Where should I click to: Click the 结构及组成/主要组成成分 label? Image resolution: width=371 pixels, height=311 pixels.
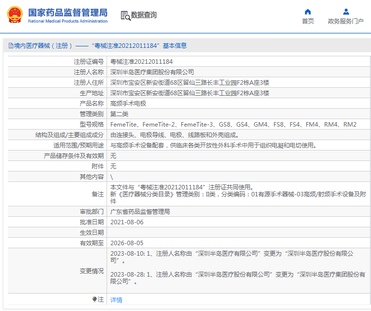(x=70, y=135)
